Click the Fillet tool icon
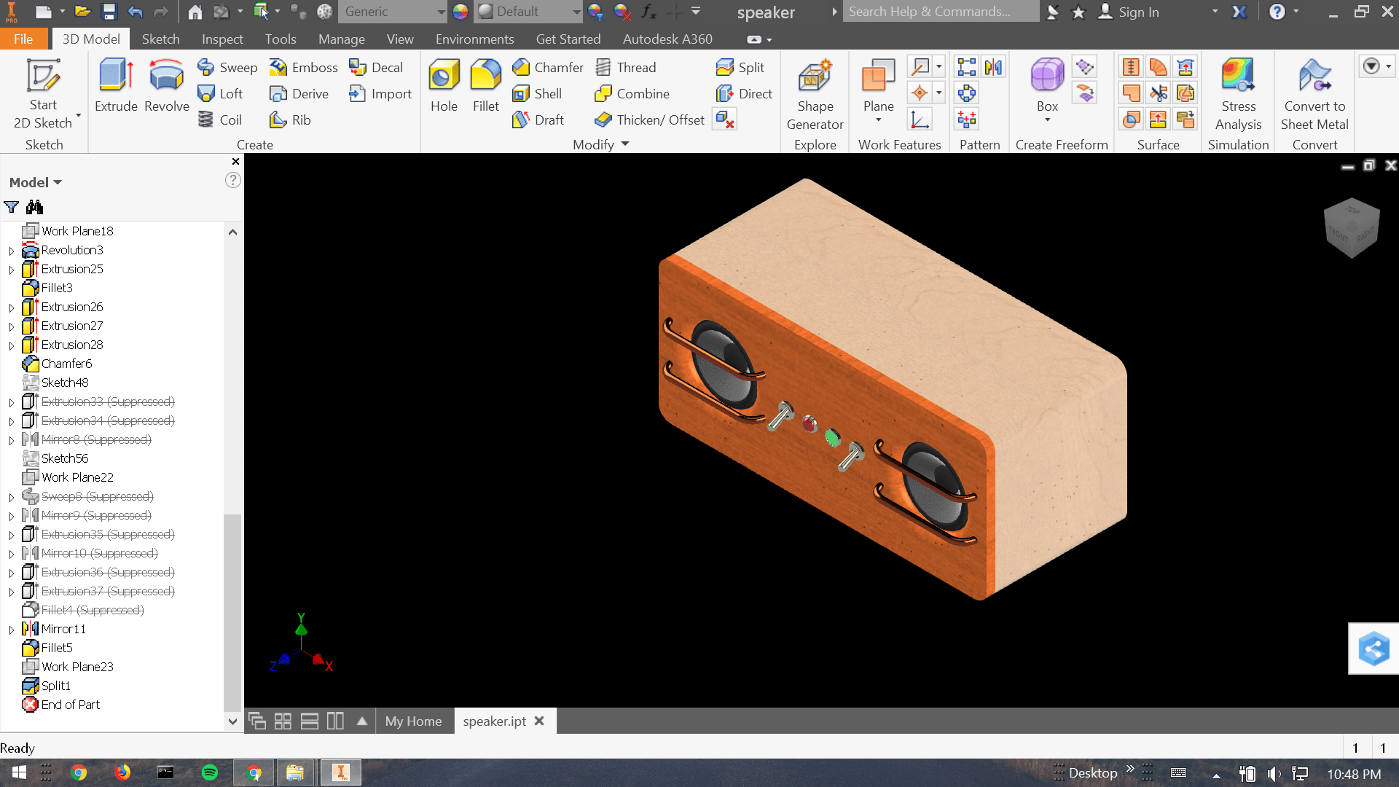 pyautogui.click(x=485, y=76)
